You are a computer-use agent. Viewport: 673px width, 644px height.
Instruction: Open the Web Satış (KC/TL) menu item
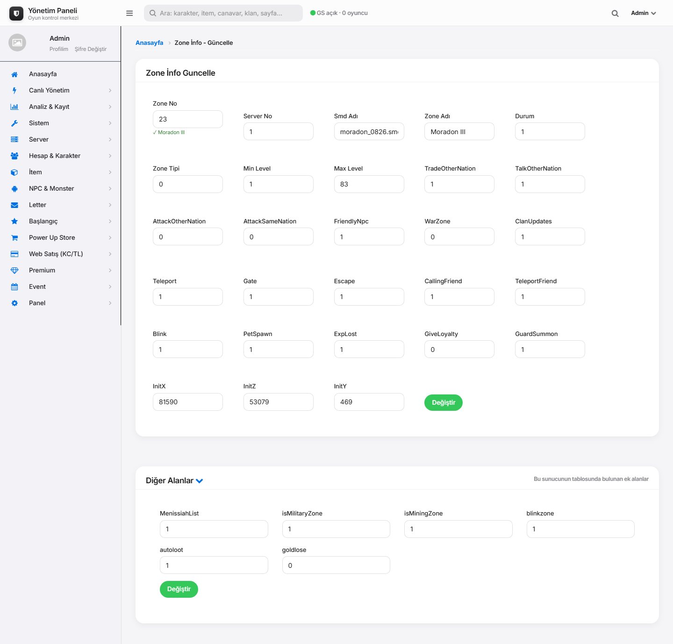point(60,254)
